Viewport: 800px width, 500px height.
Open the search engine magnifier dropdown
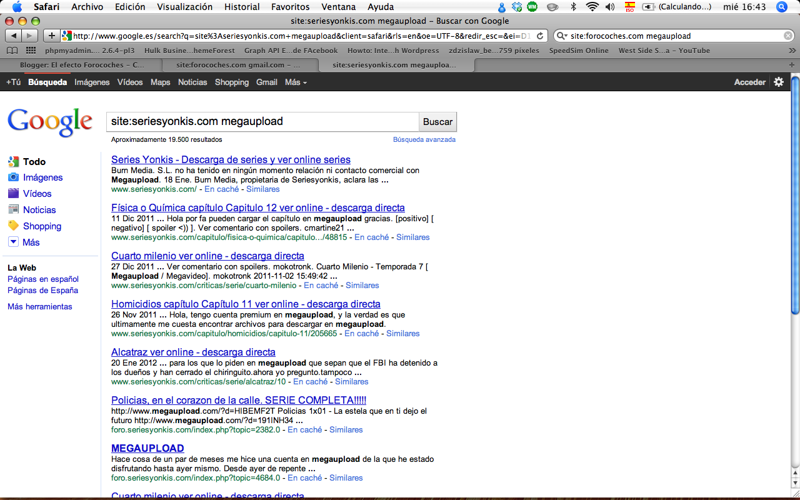coord(562,36)
